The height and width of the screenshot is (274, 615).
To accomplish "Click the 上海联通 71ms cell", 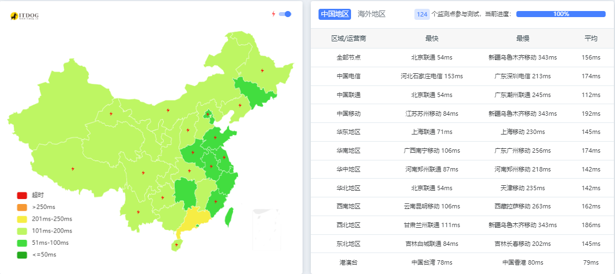I will click(x=432, y=132).
